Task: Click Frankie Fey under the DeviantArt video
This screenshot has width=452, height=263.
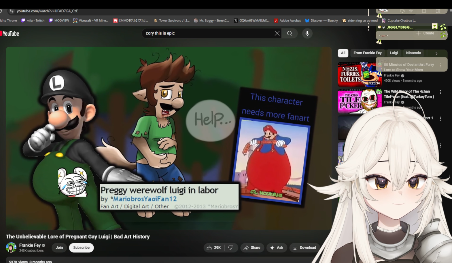Action: (x=392, y=76)
